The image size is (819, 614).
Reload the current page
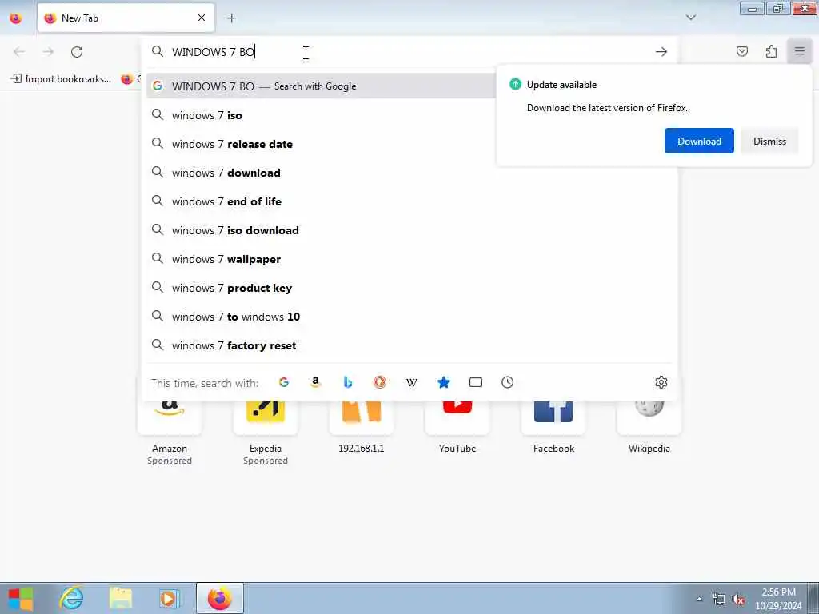click(x=77, y=52)
